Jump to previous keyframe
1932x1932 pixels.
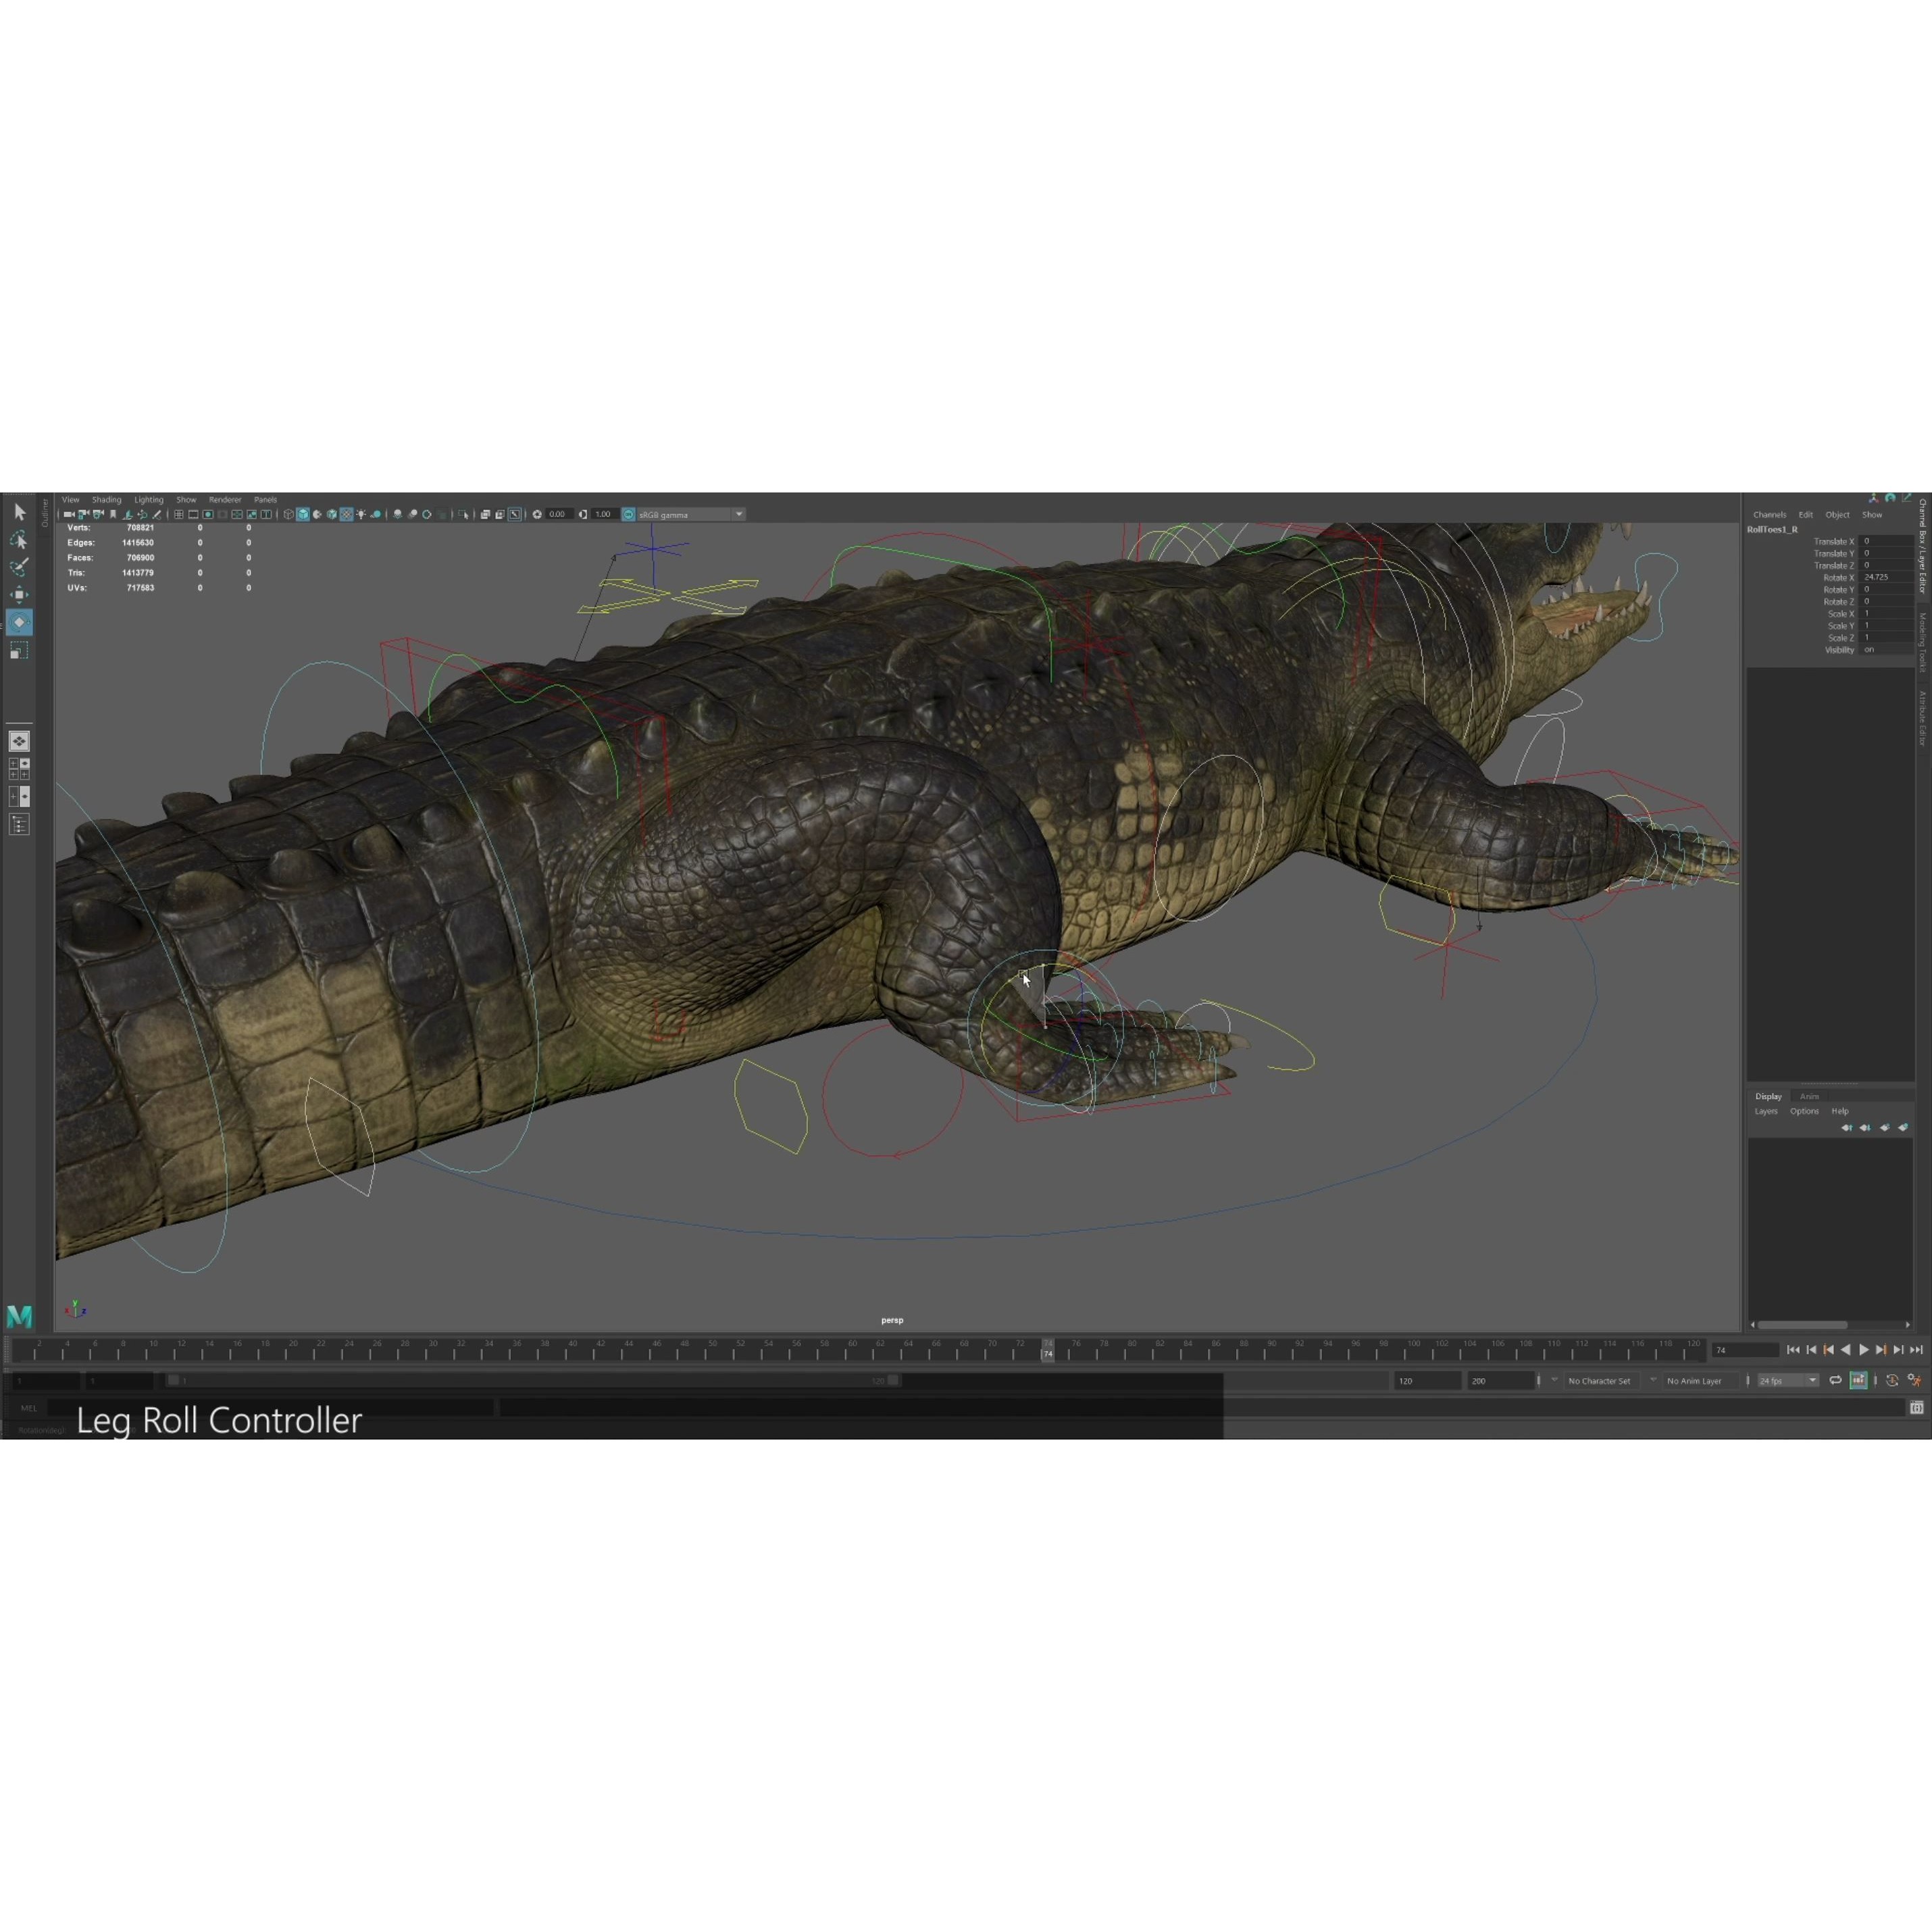(1829, 1350)
